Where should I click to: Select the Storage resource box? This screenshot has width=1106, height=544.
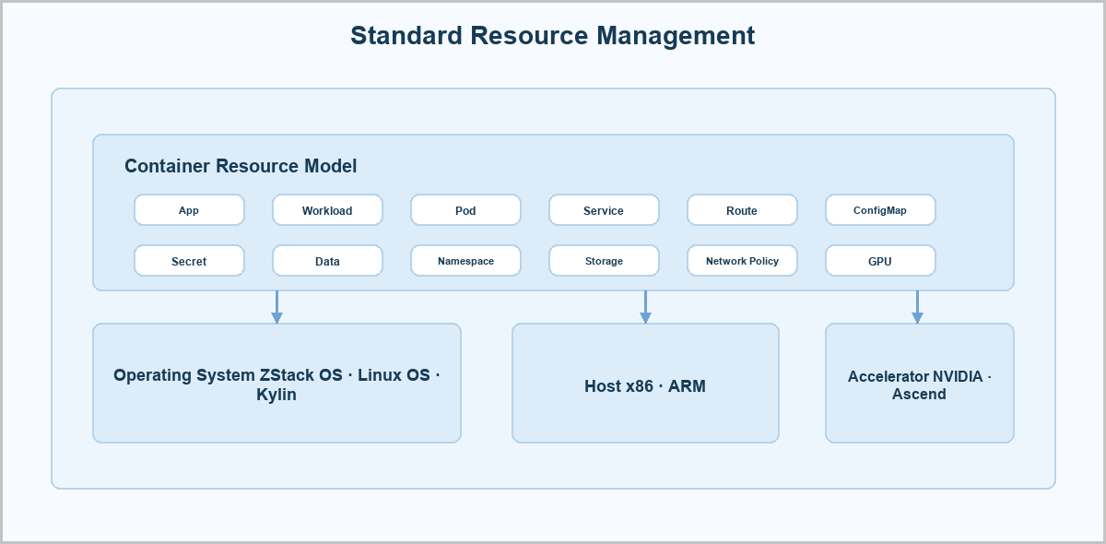point(604,261)
